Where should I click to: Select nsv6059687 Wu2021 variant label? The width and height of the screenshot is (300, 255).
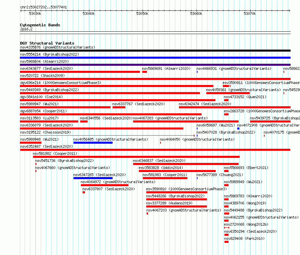click(x=216, y=125)
